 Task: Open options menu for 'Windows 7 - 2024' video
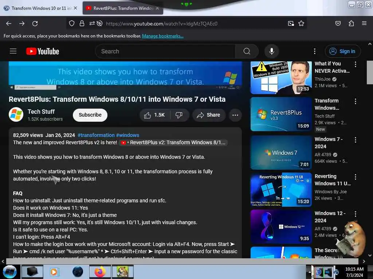tap(356, 140)
